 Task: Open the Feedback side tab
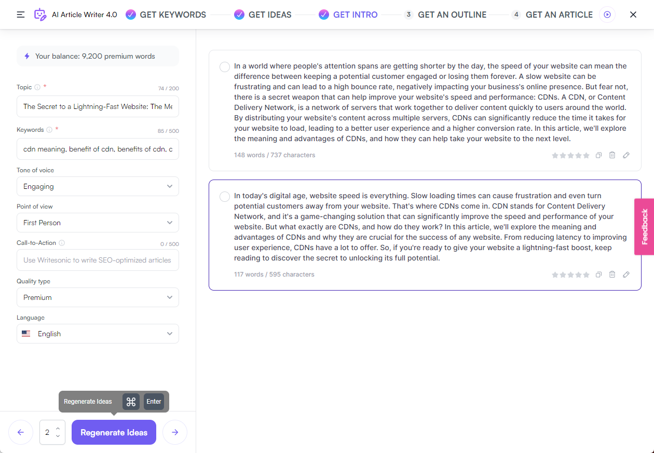pyautogui.click(x=644, y=227)
